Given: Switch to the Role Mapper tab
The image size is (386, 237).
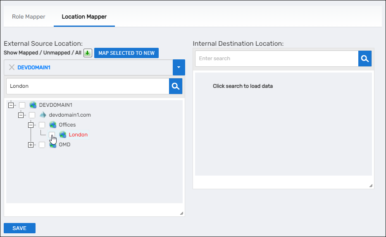Looking at the screenshot, I should coord(29,17).
